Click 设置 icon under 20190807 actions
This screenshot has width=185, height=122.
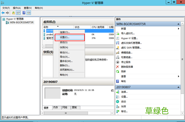[x=118, y=97]
